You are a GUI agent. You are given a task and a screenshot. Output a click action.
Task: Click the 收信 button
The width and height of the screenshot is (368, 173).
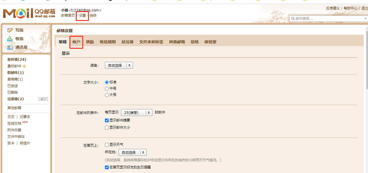click(x=19, y=39)
